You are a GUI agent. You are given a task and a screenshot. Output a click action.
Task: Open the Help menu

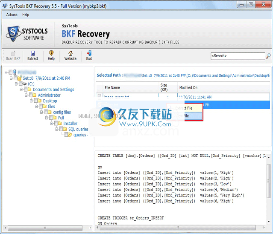26,15
